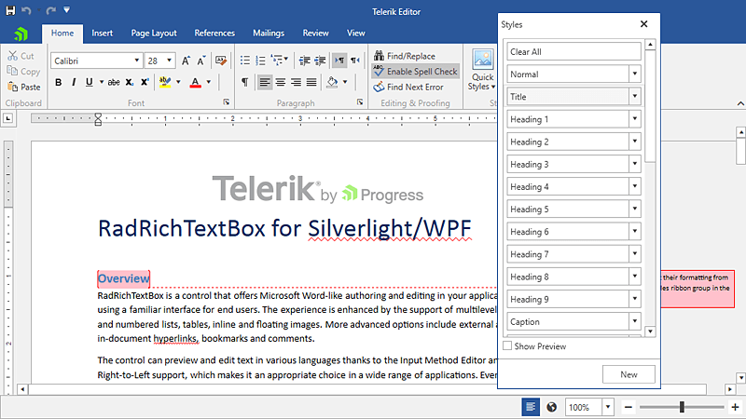Click Find Next Error

[x=408, y=87]
